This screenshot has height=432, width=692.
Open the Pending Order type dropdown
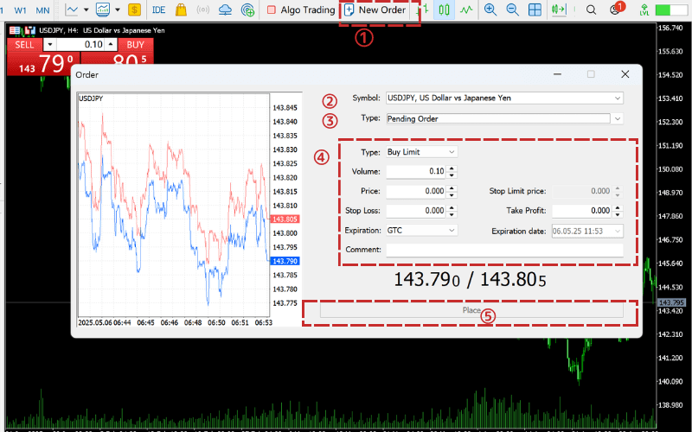[616, 118]
